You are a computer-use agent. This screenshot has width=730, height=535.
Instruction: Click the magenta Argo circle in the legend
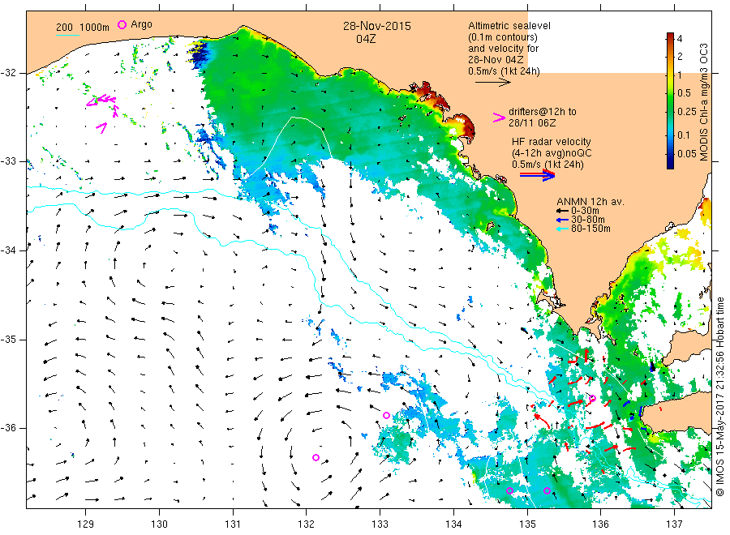[x=122, y=24]
